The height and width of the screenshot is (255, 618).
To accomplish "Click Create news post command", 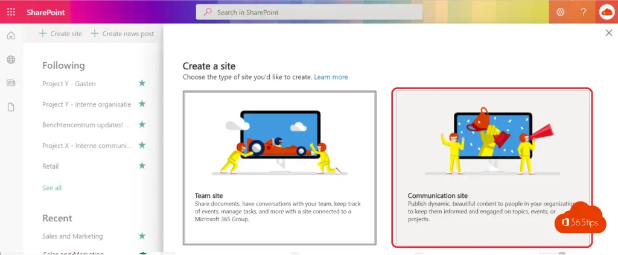I will click(x=122, y=34).
